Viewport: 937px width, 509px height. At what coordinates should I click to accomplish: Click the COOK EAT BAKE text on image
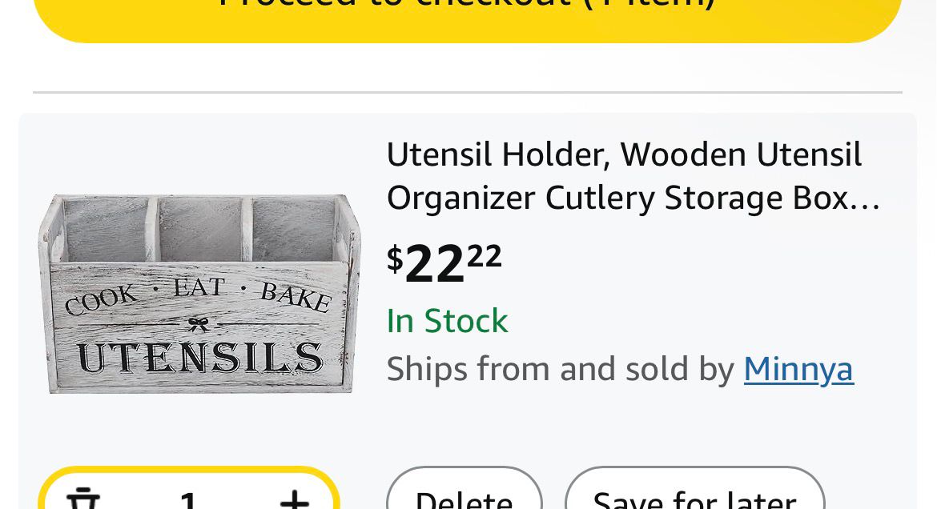198,295
